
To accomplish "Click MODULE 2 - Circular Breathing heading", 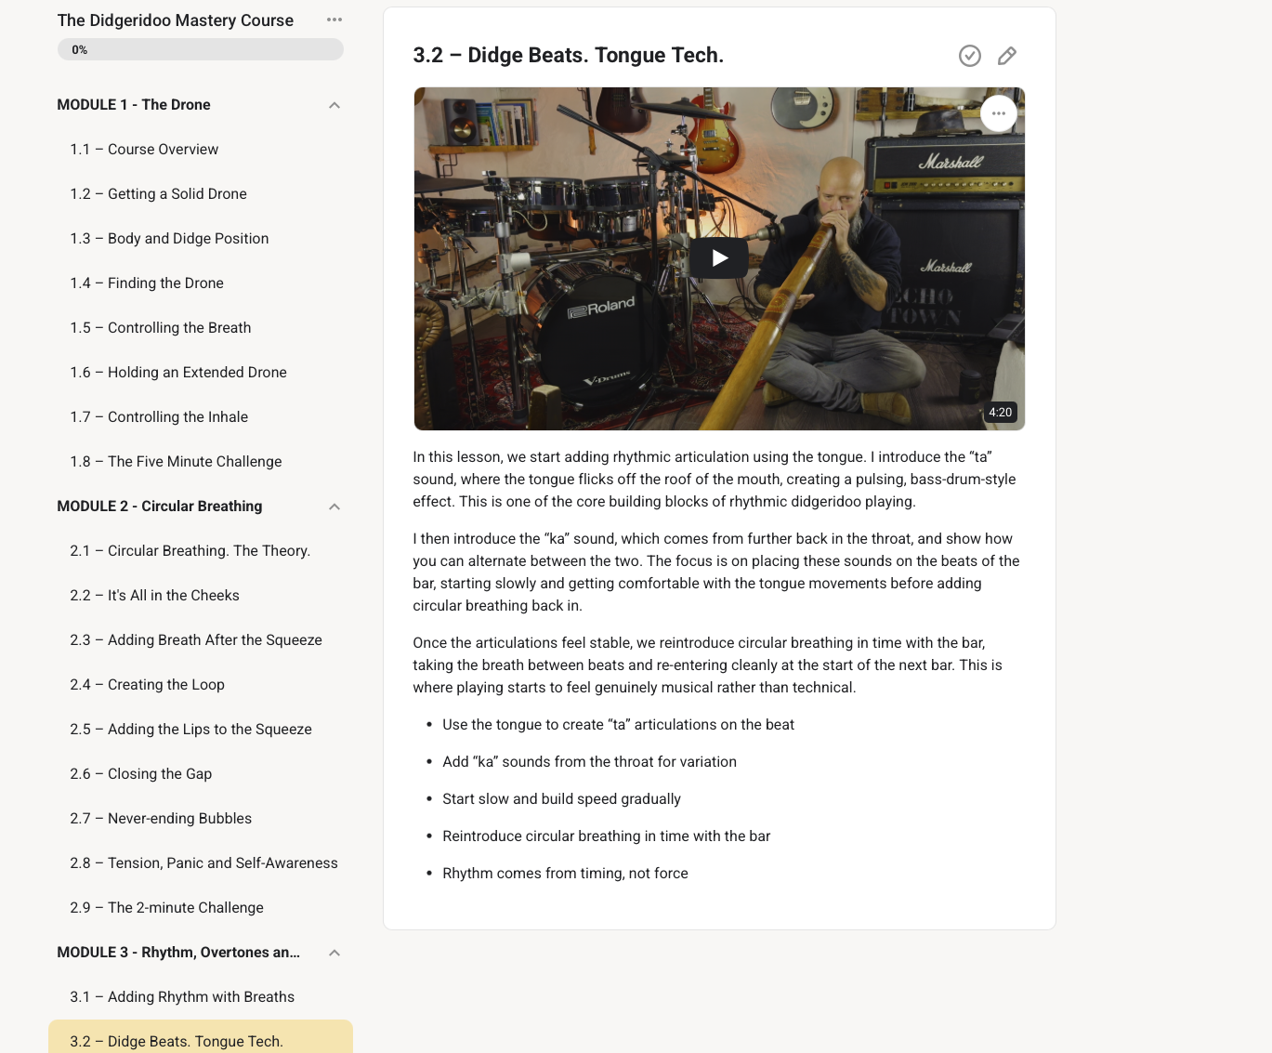I will [x=160, y=507].
